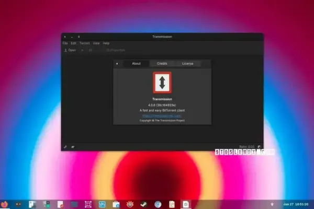Viewport: 314px width, 209px height.
Task: Open the File menu in Transmission
Action: click(x=65, y=43)
